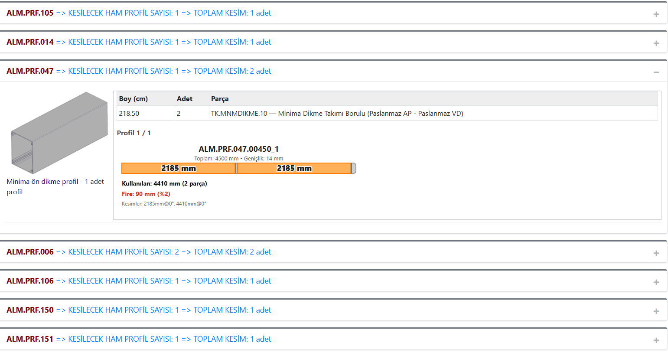Expand the ALM.PRF.105 section plus icon
Viewport: 668px width, 356px height.
click(x=656, y=14)
